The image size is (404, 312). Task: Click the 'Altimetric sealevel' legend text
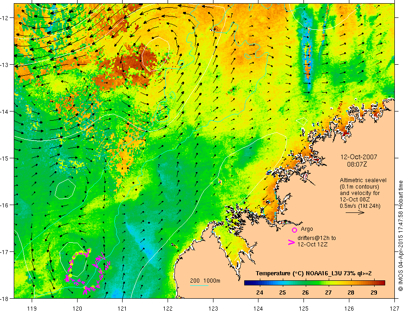363,180
